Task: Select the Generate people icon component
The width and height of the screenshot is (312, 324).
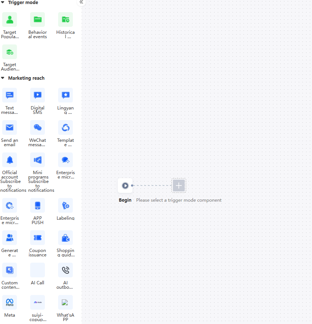Action: point(10,238)
